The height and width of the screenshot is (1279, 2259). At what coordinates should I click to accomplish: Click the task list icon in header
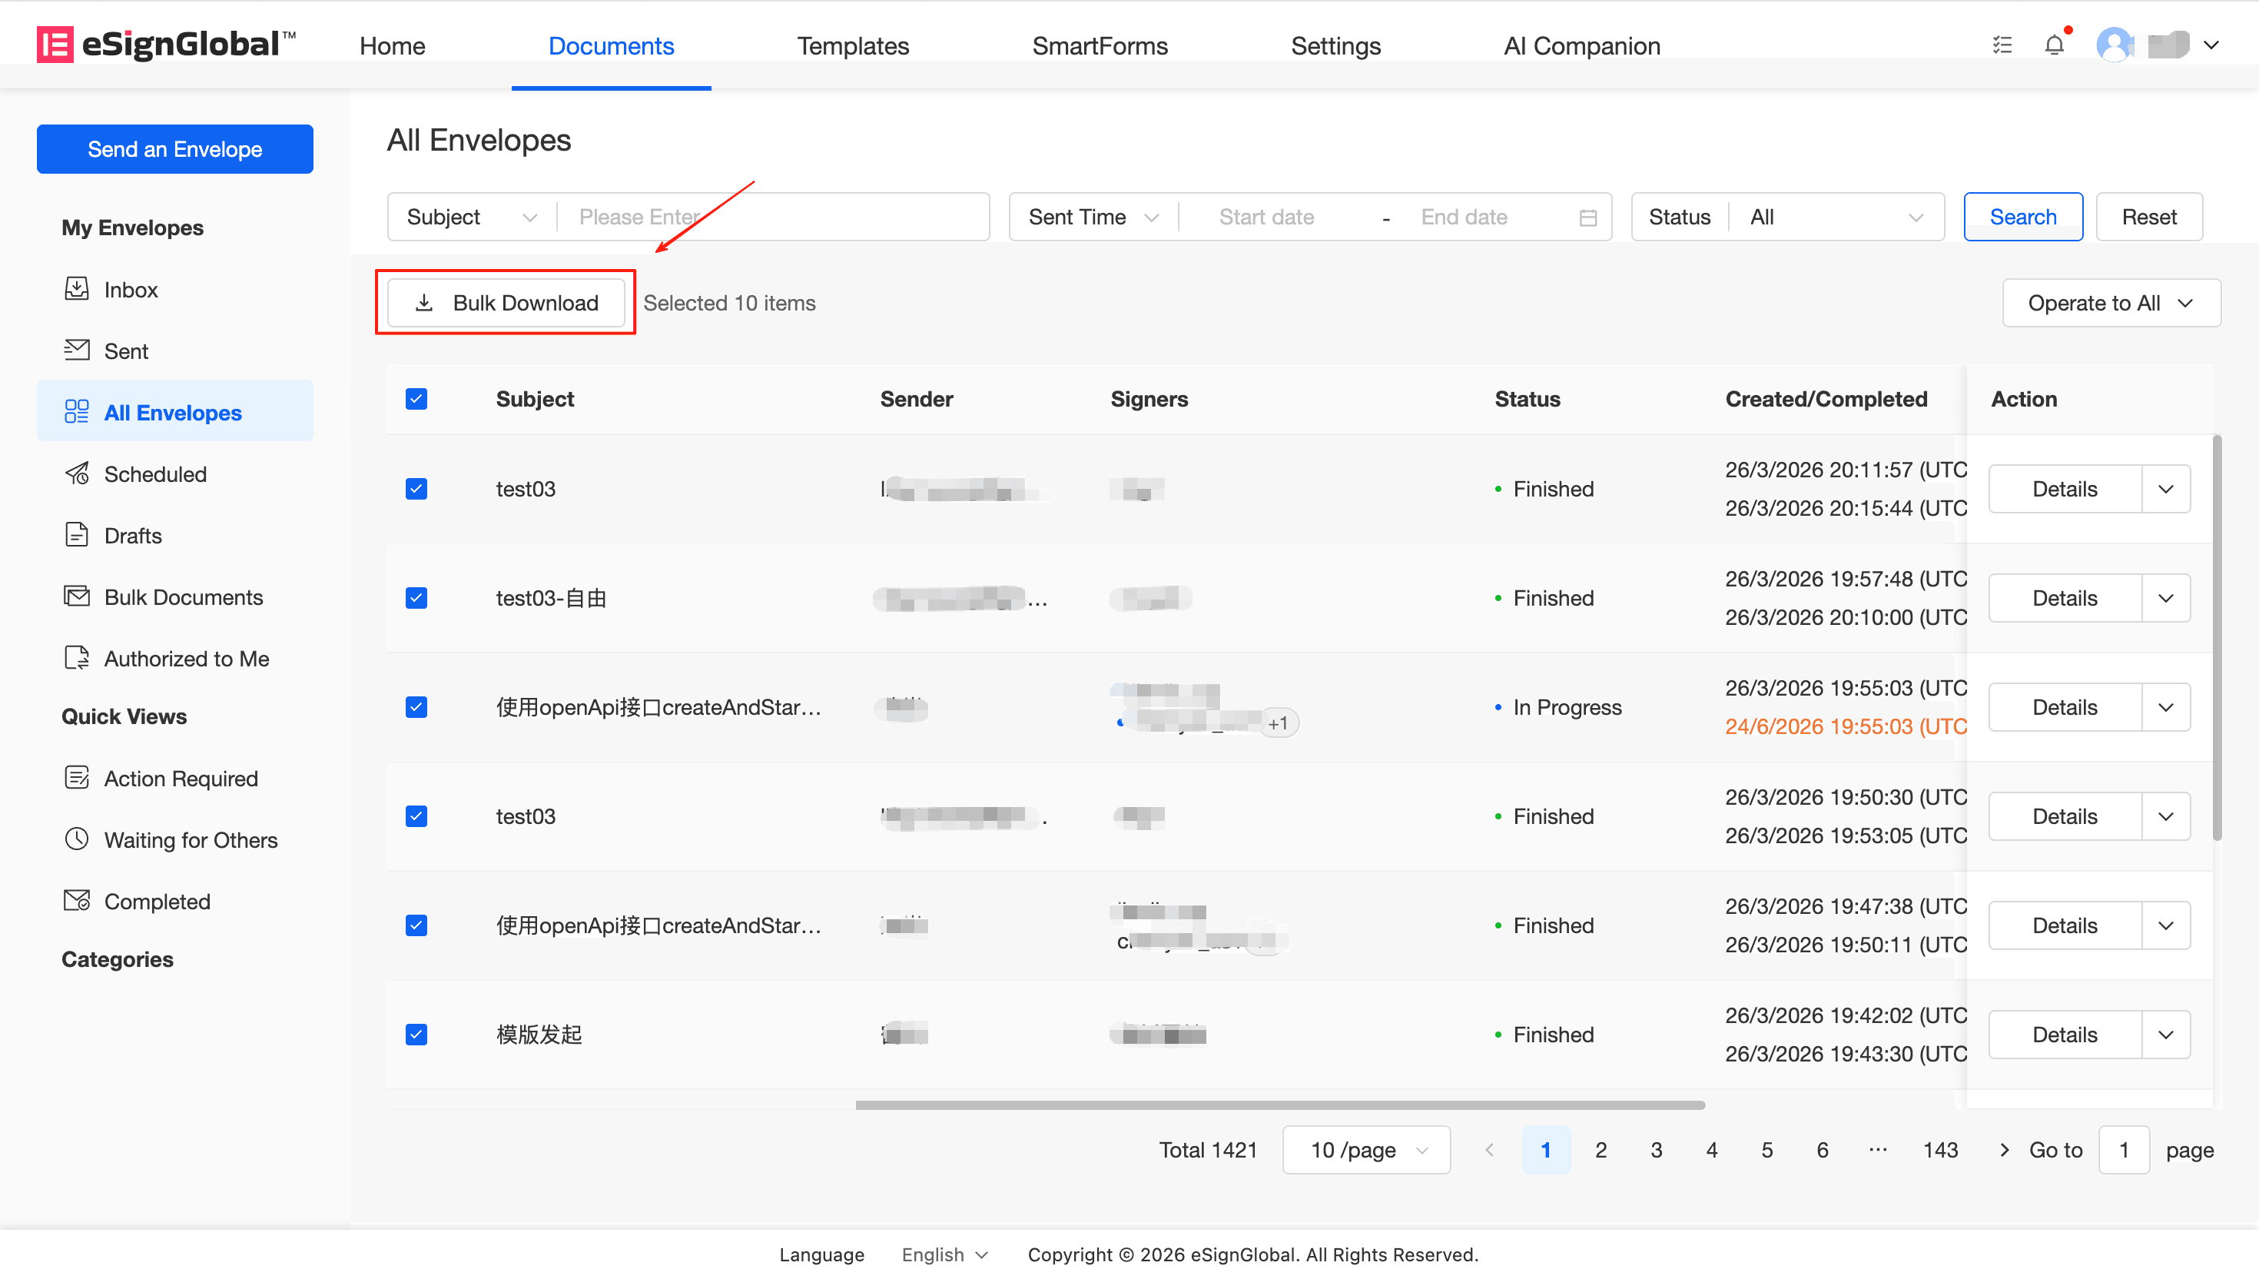pos(2002,45)
